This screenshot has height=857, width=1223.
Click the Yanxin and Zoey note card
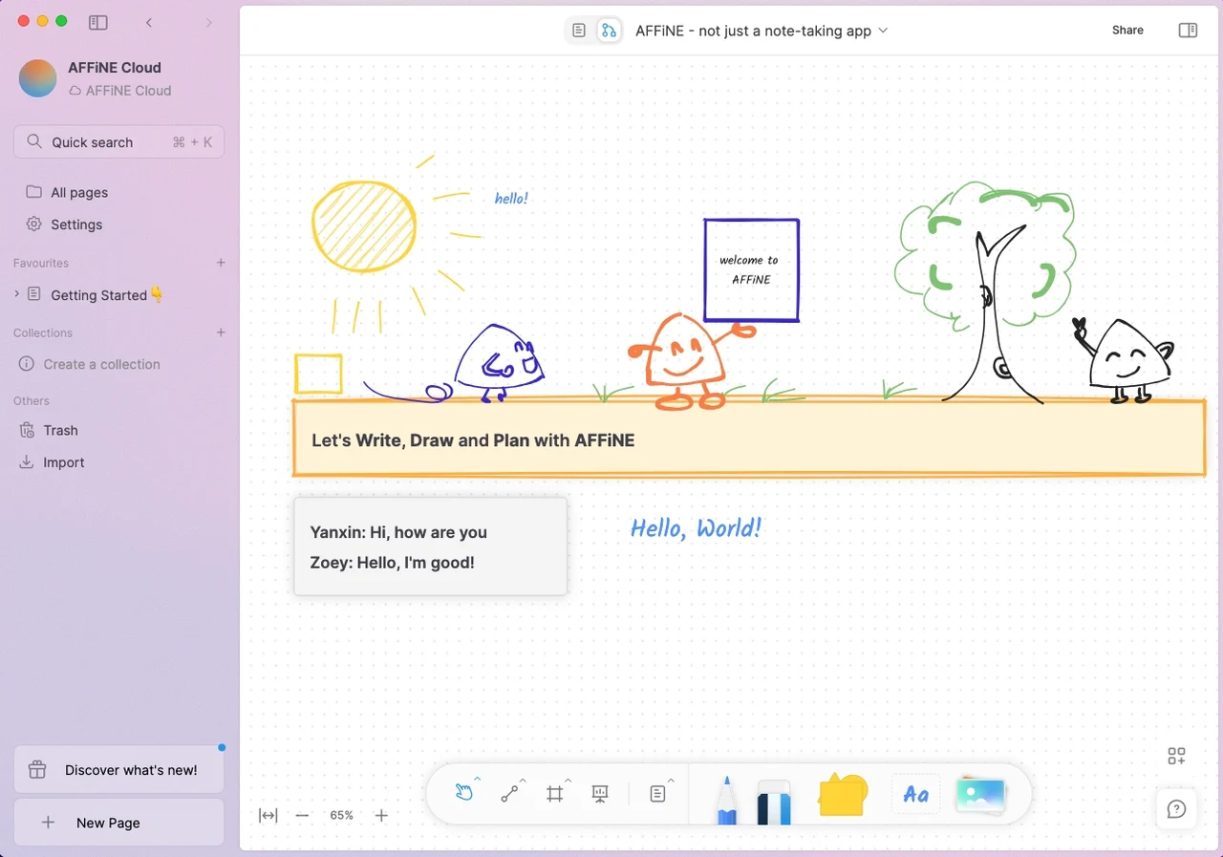click(x=430, y=546)
